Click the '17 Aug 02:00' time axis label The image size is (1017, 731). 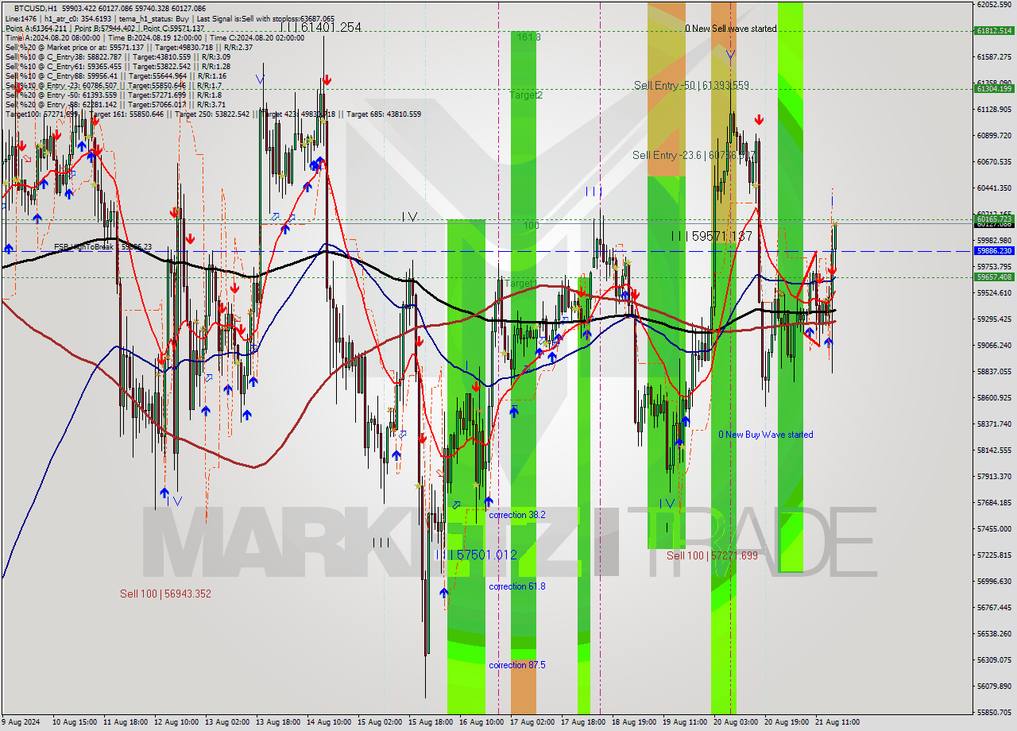(x=532, y=723)
